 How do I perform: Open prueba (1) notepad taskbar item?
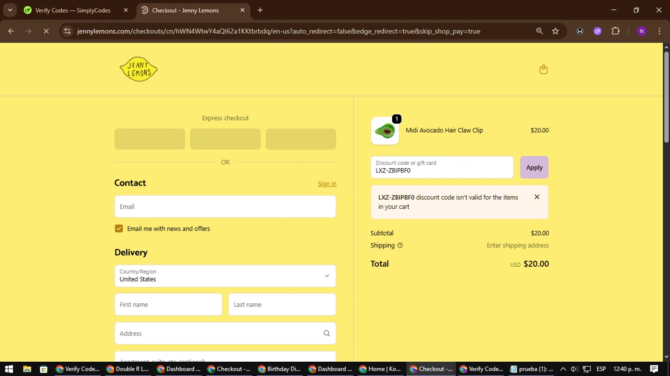tap(532, 369)
